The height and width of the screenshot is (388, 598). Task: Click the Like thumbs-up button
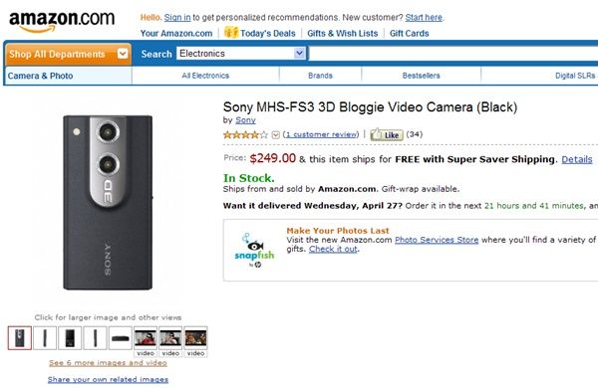point(387,134)
